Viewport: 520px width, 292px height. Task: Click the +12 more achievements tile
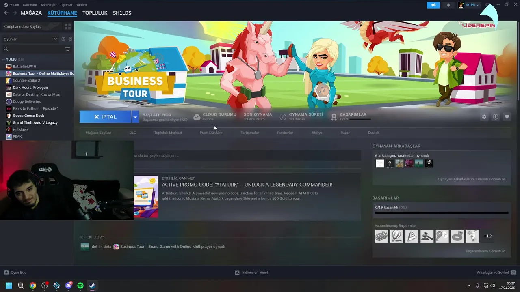pos(487,236)
